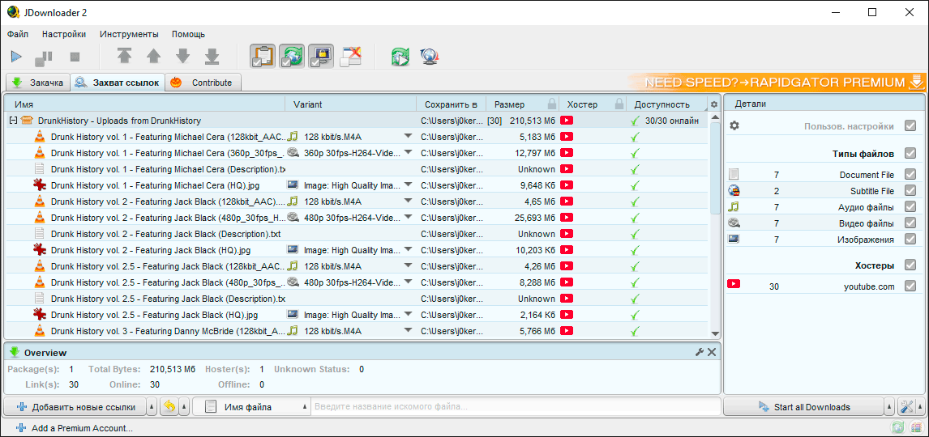Image resolution: width=929 pixels, height=437 pixels.
Task: Open table column settings gear icon
Action: coord(714,104)
